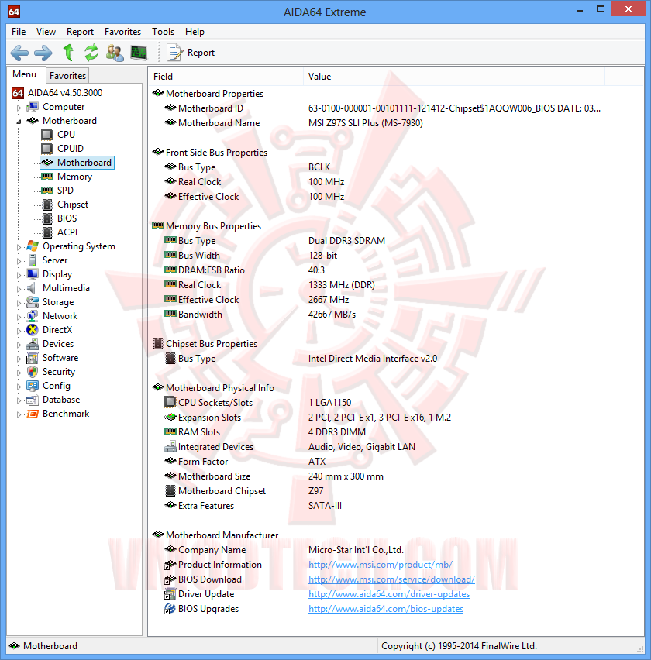Image resolution: width=651 pixels, height=660 pixels.
Task: Open the View menu
Action: point(46,32)
